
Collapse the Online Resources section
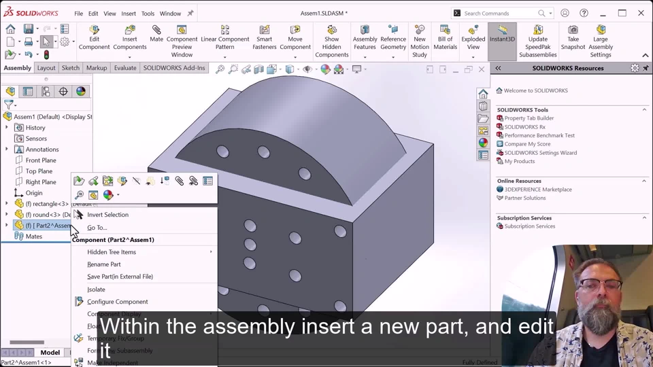[x=644, y=181]
